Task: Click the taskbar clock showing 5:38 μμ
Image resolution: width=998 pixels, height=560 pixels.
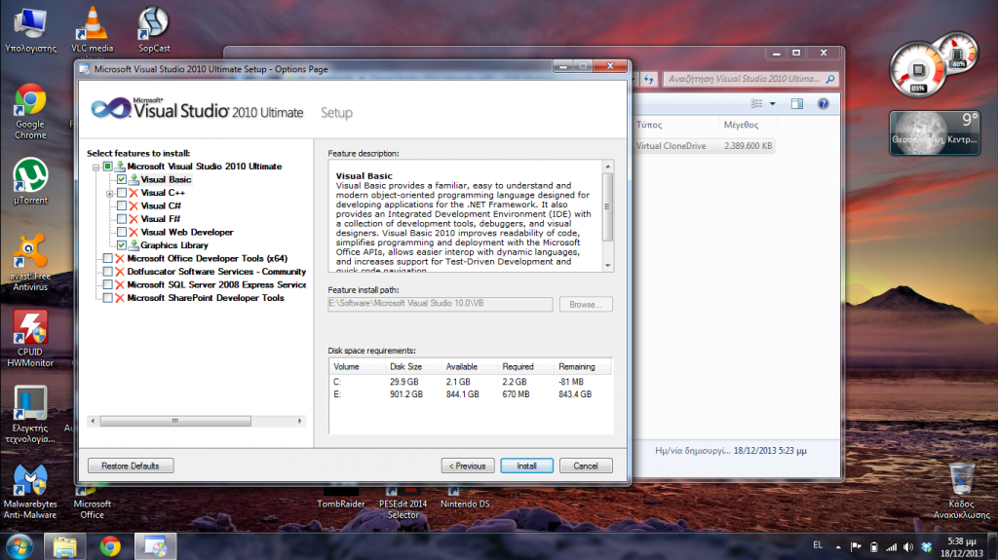Action: (962, 547)
